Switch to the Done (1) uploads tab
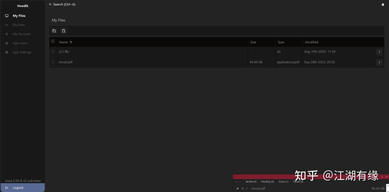The width and height of the screenshot is (389, 192). (283, 182)
